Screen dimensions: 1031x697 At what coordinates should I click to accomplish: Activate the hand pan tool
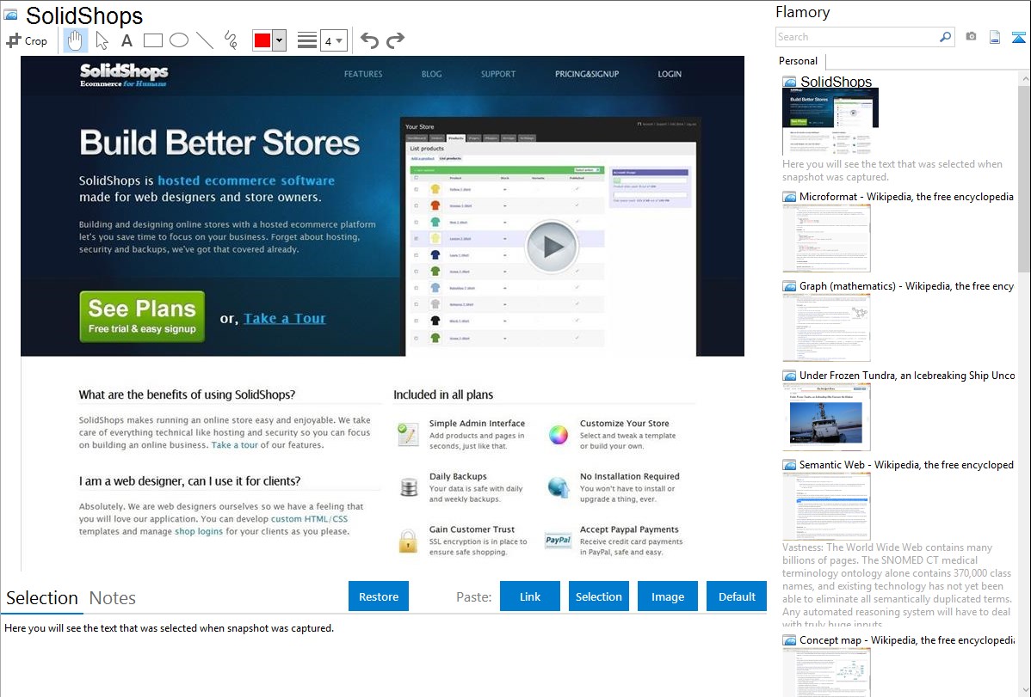pyautogui.click(x=76, y=40)
